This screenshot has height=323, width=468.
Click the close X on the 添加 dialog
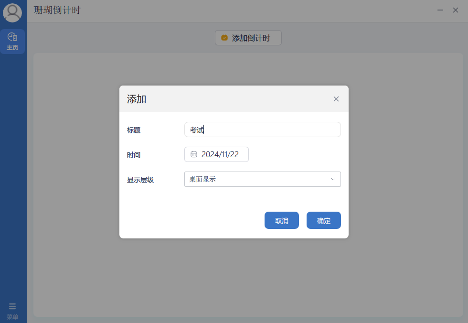336,98
